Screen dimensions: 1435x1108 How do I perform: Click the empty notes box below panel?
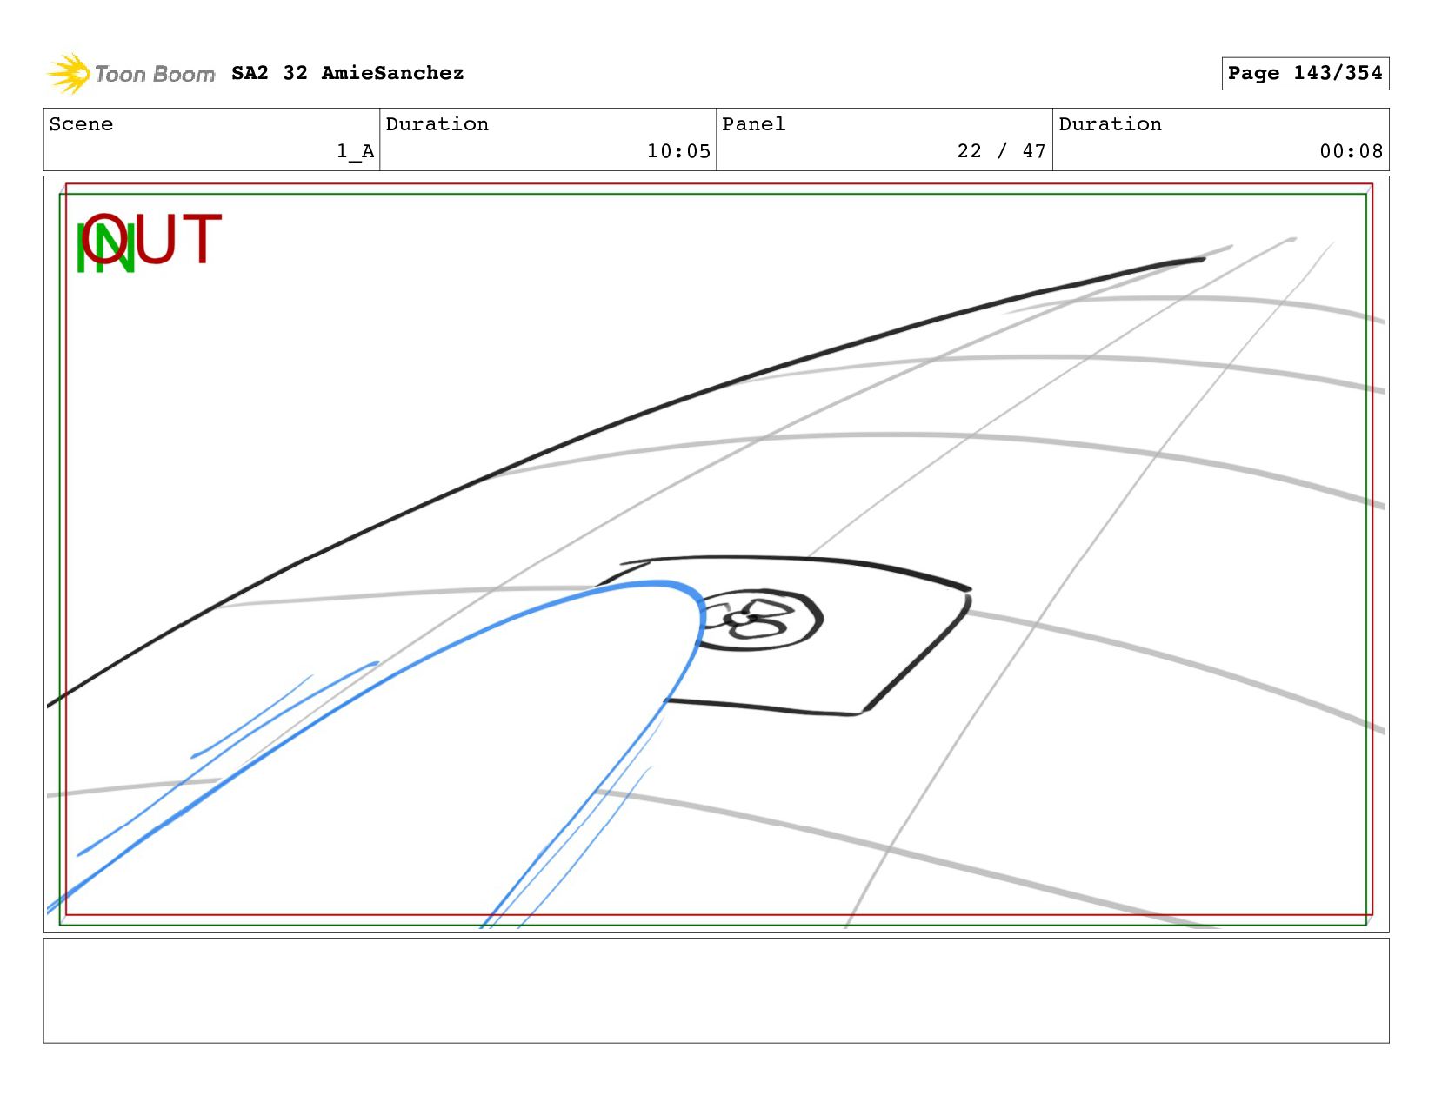click(x=716, y=991)
